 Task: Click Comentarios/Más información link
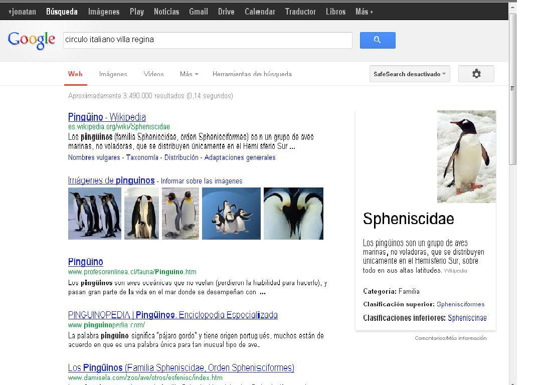(x=450, y=338)
